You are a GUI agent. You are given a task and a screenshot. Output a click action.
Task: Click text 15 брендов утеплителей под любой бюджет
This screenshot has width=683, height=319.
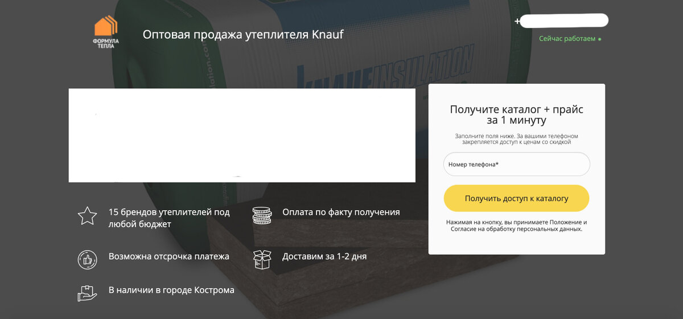pyautogui.click(x=169, y=218)
